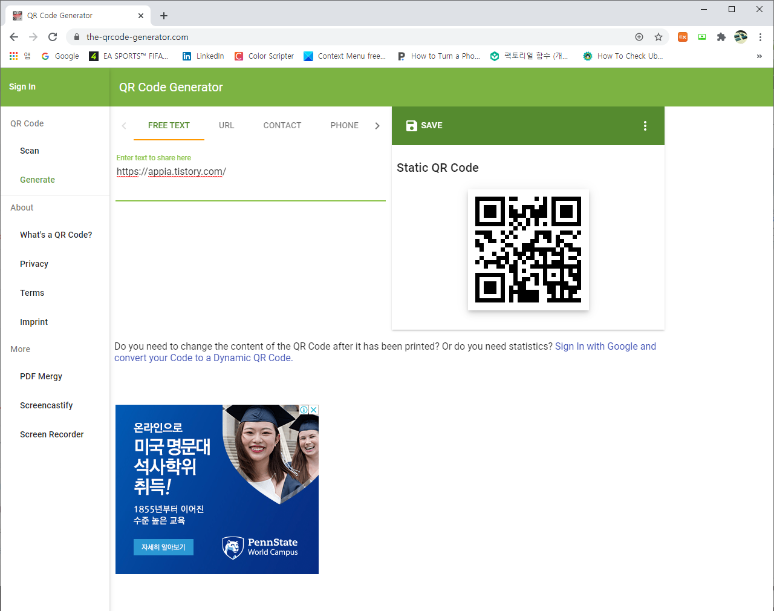Switch to the CONTACT tab
Viewport: 774px width, 611px height.
(x=282, y=125)
